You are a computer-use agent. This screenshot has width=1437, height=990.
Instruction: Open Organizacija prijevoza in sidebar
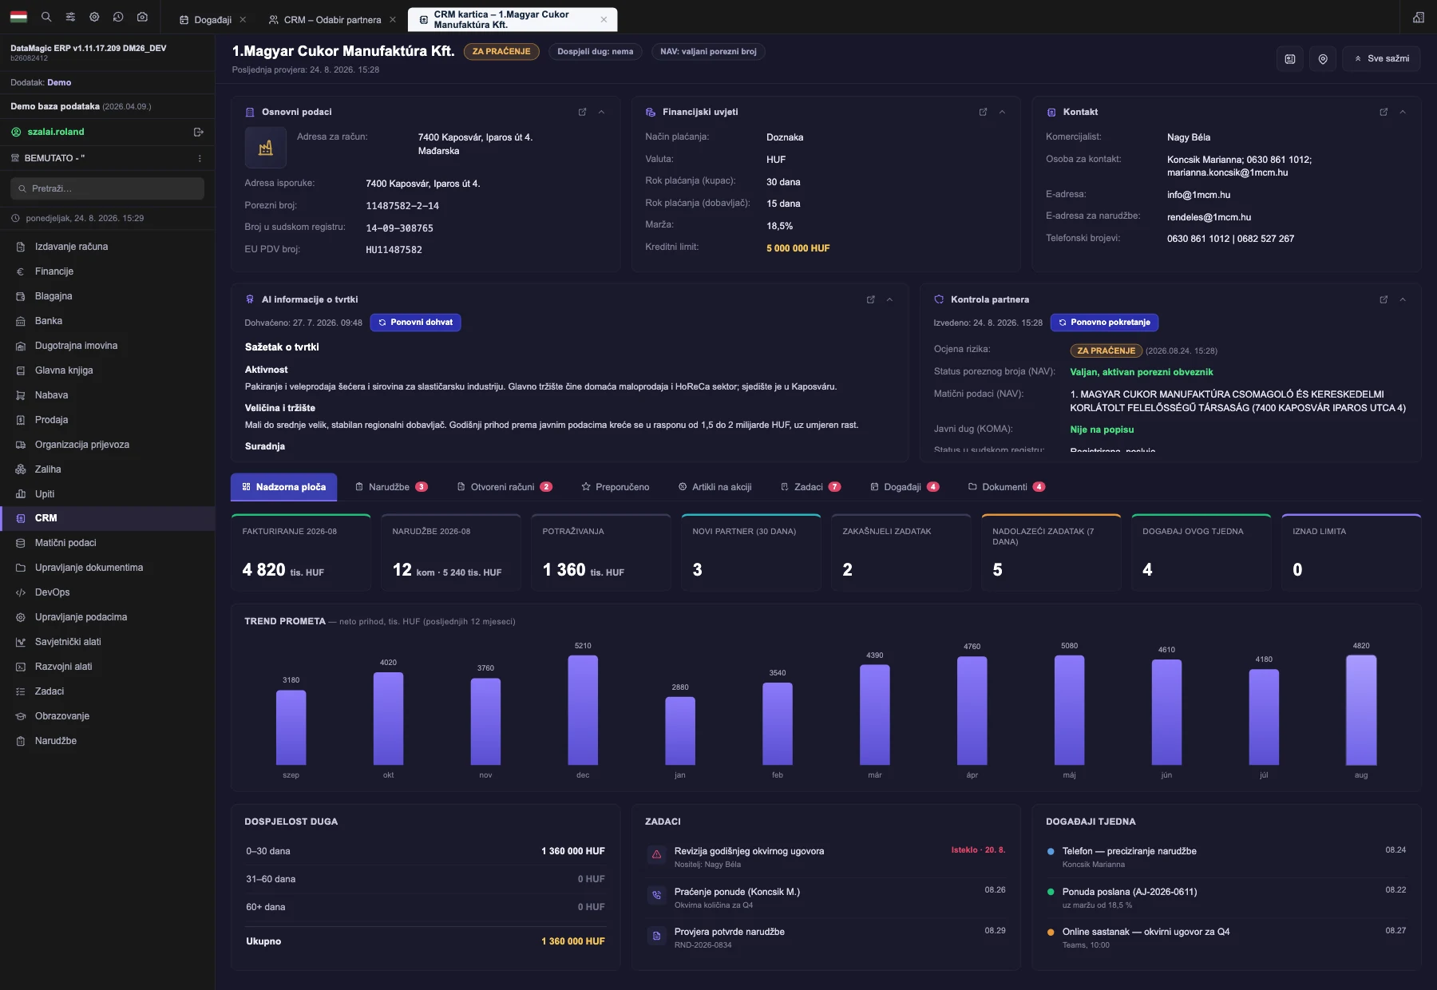[x=107, y=445]
